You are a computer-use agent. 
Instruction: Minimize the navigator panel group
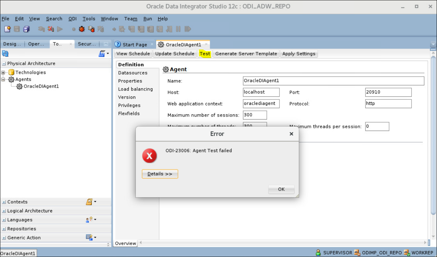click(106, 44)
